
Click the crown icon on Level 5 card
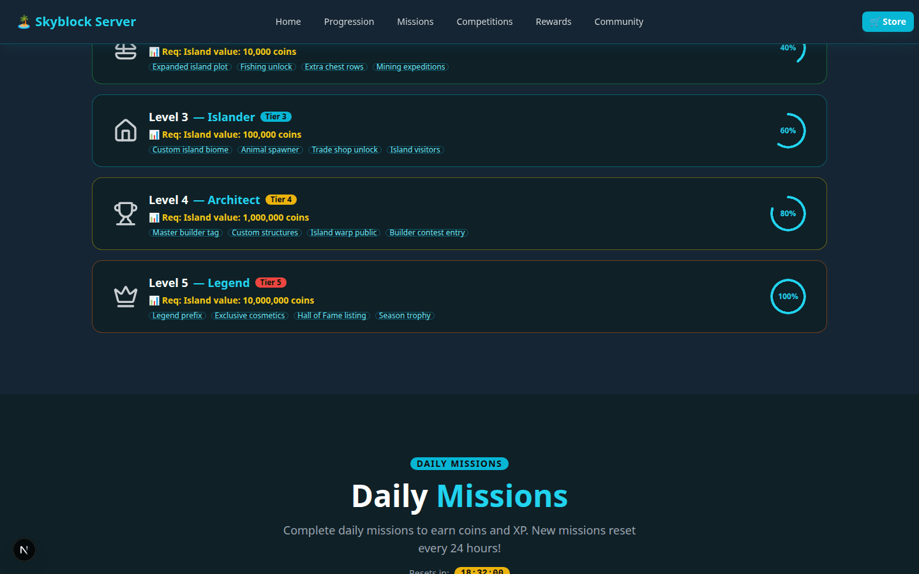[x=126, y=297]
